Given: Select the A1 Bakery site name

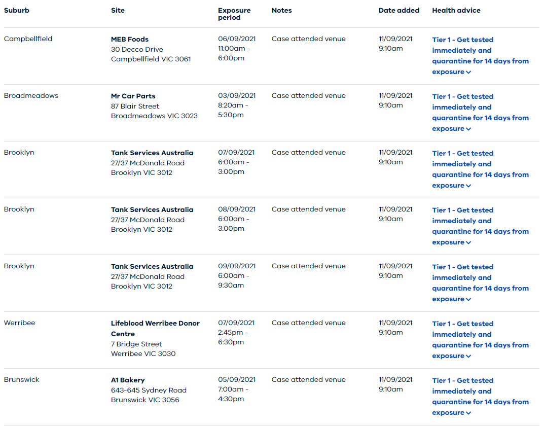Looking at the screenshot, I should [128, 380].
